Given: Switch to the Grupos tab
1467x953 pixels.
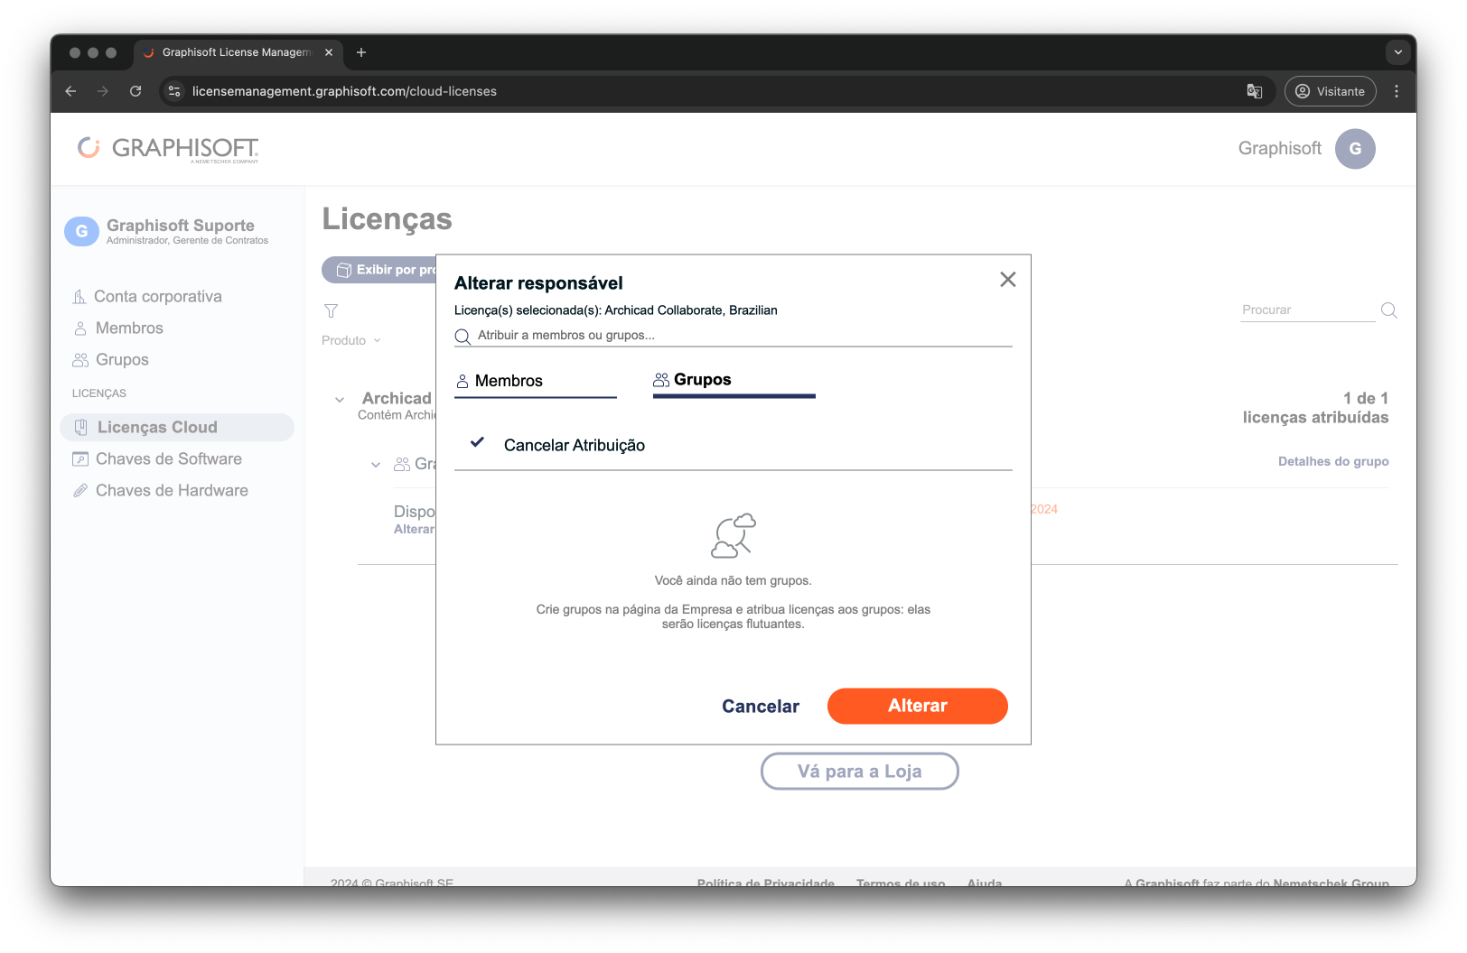Looking at the screenshot, I should (733, 380).
